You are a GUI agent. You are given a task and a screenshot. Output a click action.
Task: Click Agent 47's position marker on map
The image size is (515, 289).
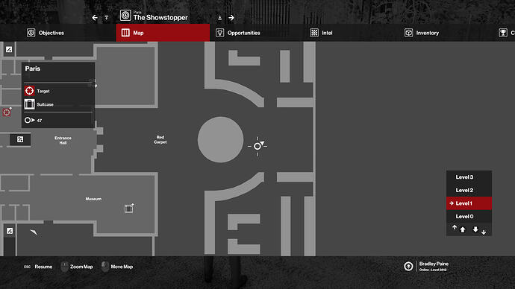pos(257,146)
